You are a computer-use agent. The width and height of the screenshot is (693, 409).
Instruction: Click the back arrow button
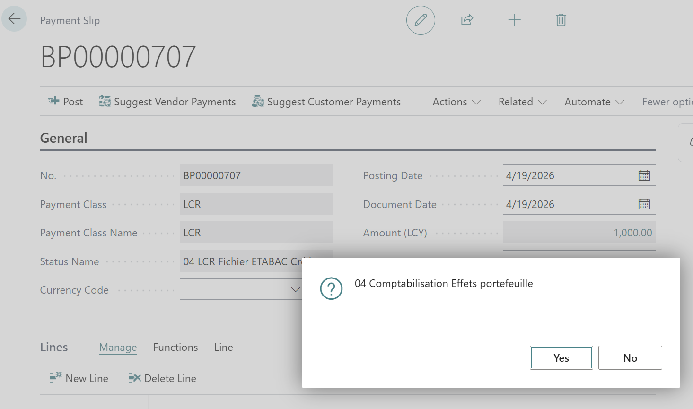[x=14, y=19]
